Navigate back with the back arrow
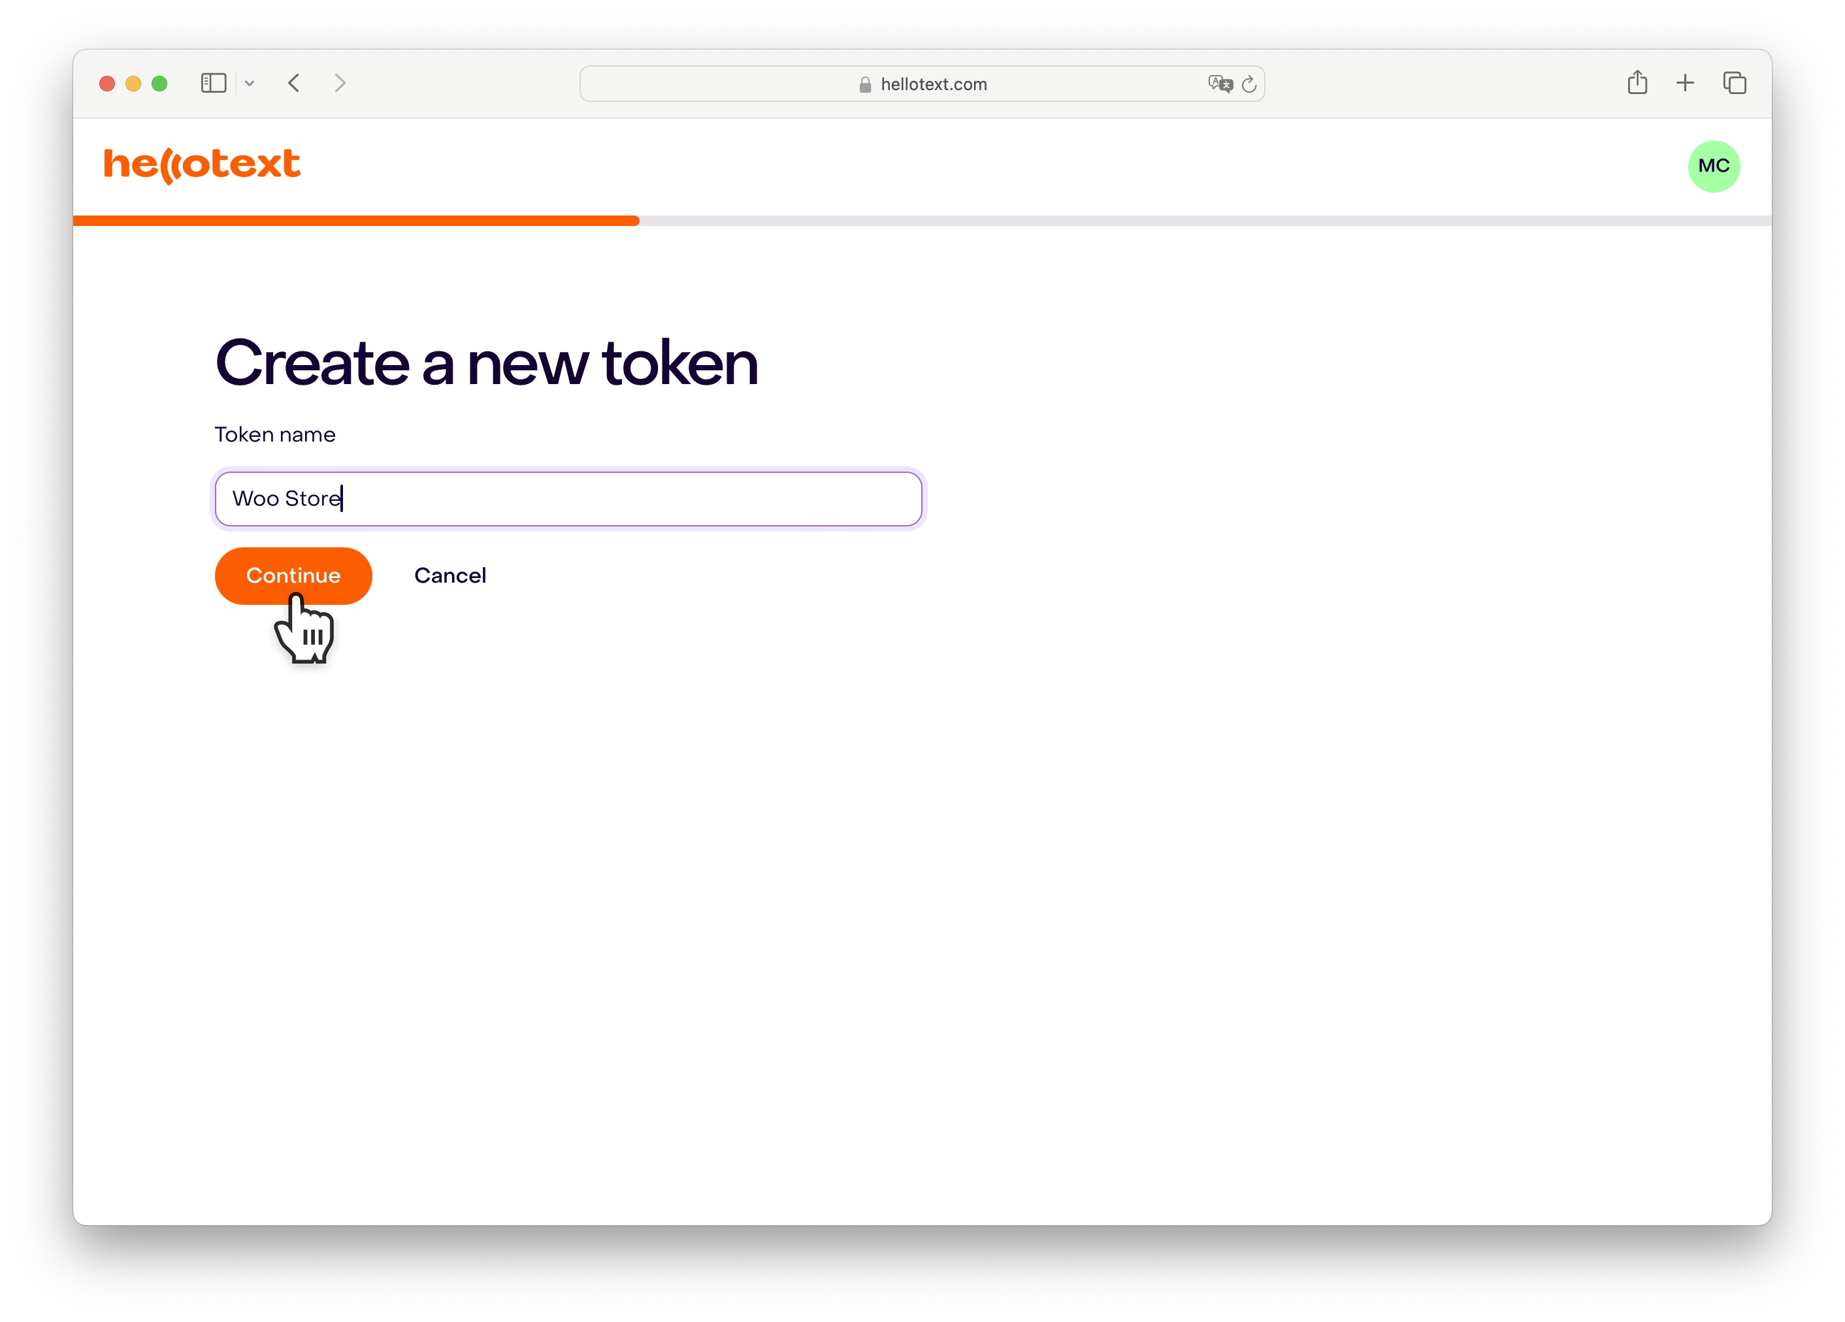 click(295, 83)
